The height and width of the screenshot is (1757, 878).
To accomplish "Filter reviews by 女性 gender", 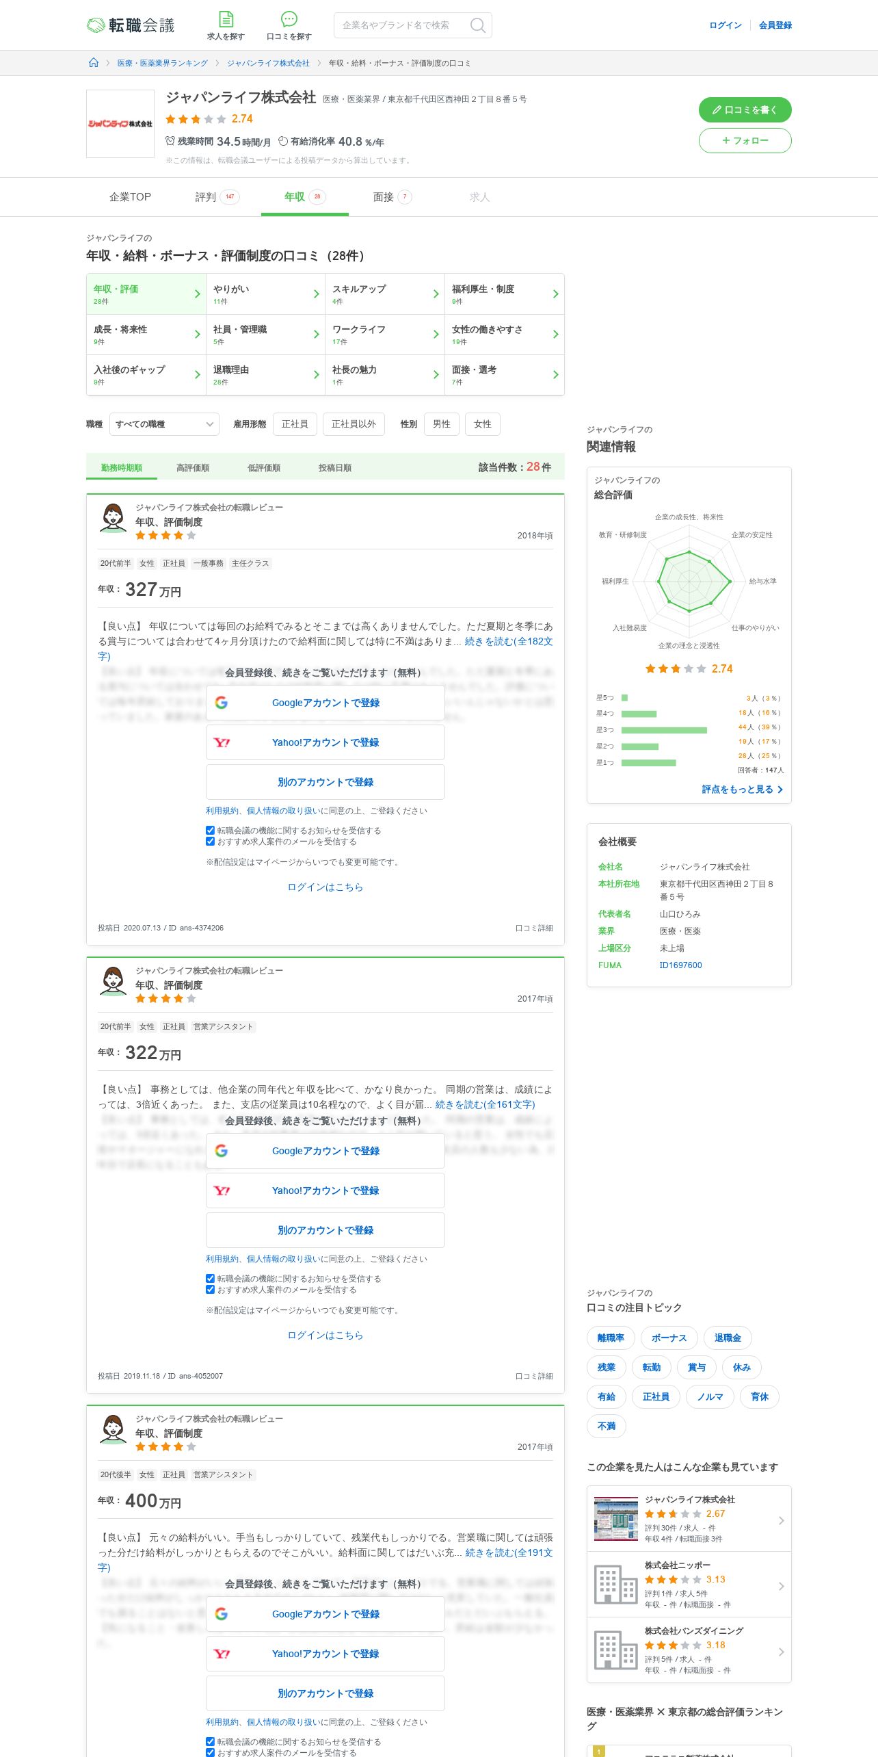I will point(483,424).
